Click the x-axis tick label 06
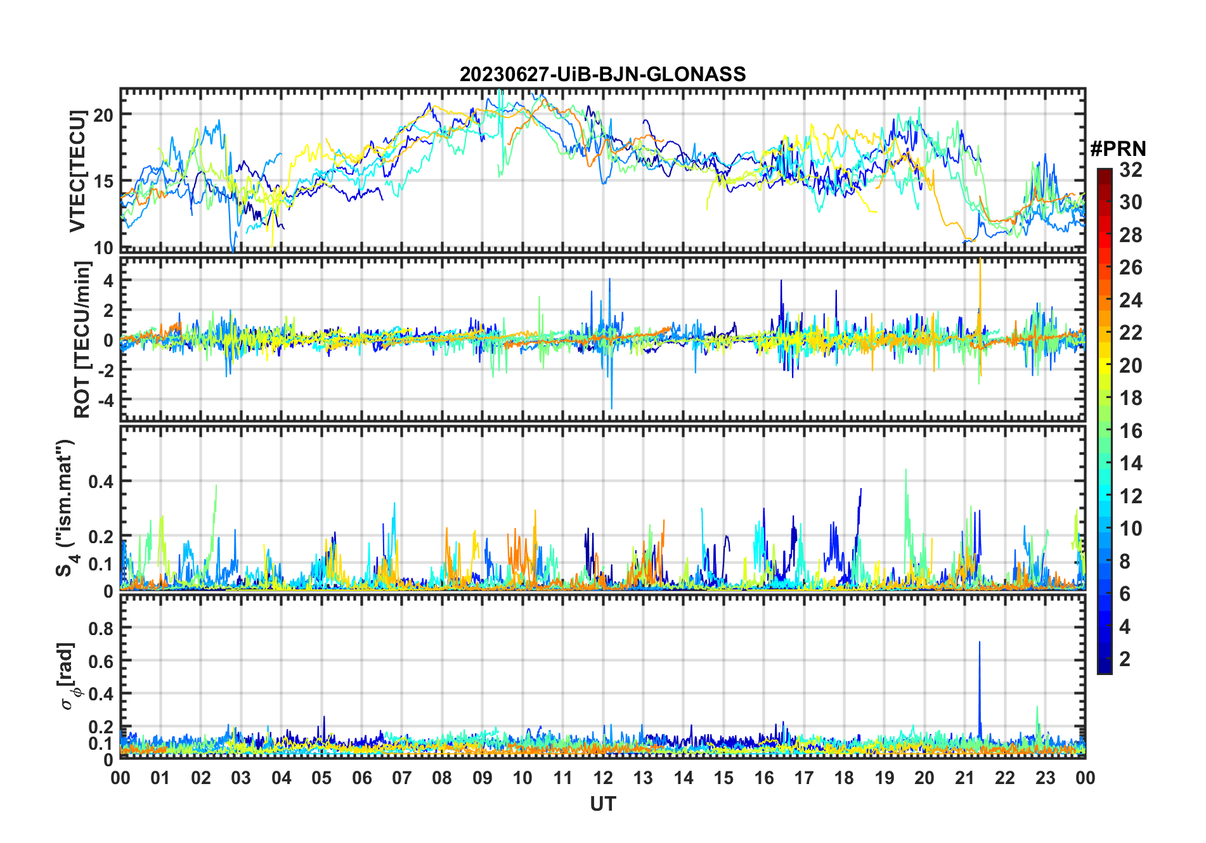 pos(361,778)
